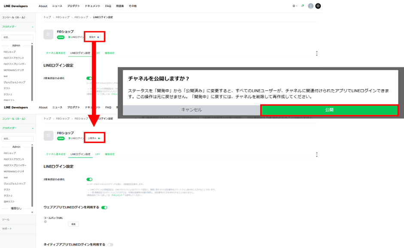Open サポート in the sidebar

click(x=7, y=229)
